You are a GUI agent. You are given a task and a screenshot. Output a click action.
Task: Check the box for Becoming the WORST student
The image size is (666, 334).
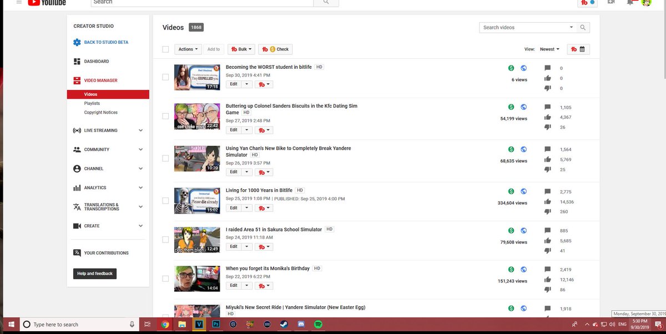click(165, 77)
